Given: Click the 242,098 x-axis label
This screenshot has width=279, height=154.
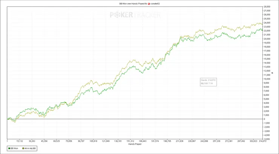Looking at the screenshot, I should tap(204, 141).
